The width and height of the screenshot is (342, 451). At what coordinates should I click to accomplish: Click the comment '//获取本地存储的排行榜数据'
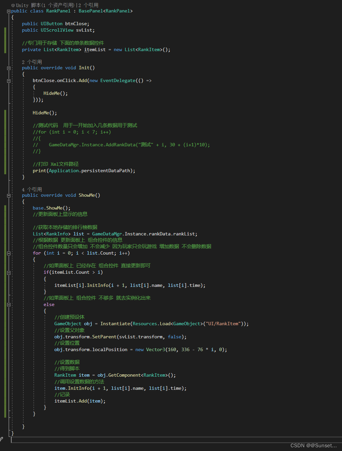(65, 227)
